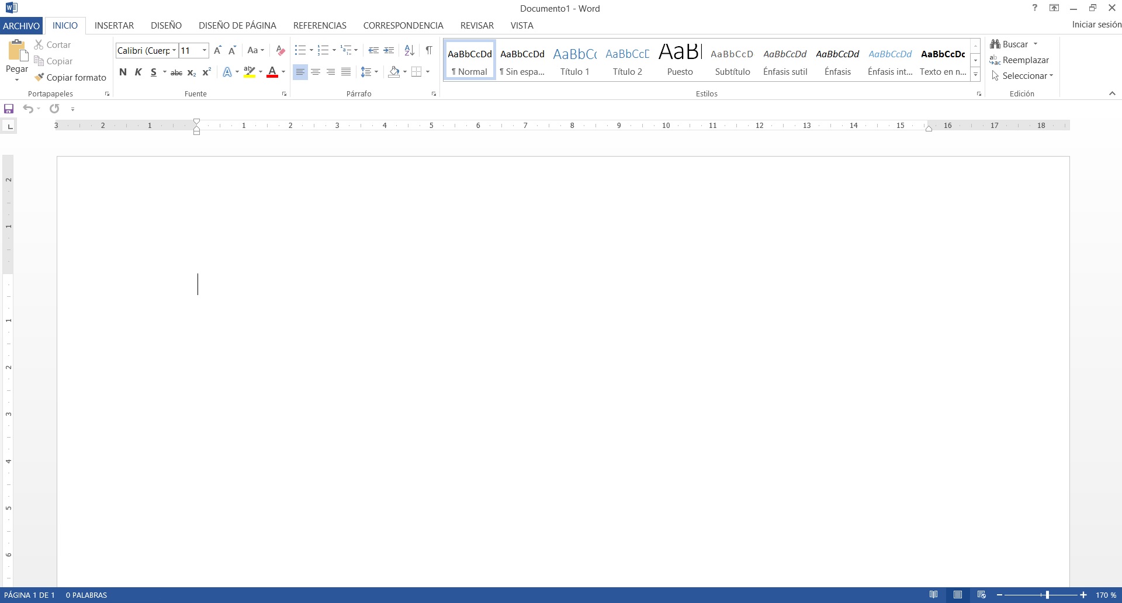Click the Buscar find button
Viewport: 1122px width, 603px height.
click(x=1009, y=44)
